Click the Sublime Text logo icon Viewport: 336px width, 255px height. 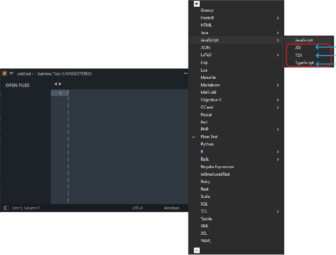click(4, 73)
